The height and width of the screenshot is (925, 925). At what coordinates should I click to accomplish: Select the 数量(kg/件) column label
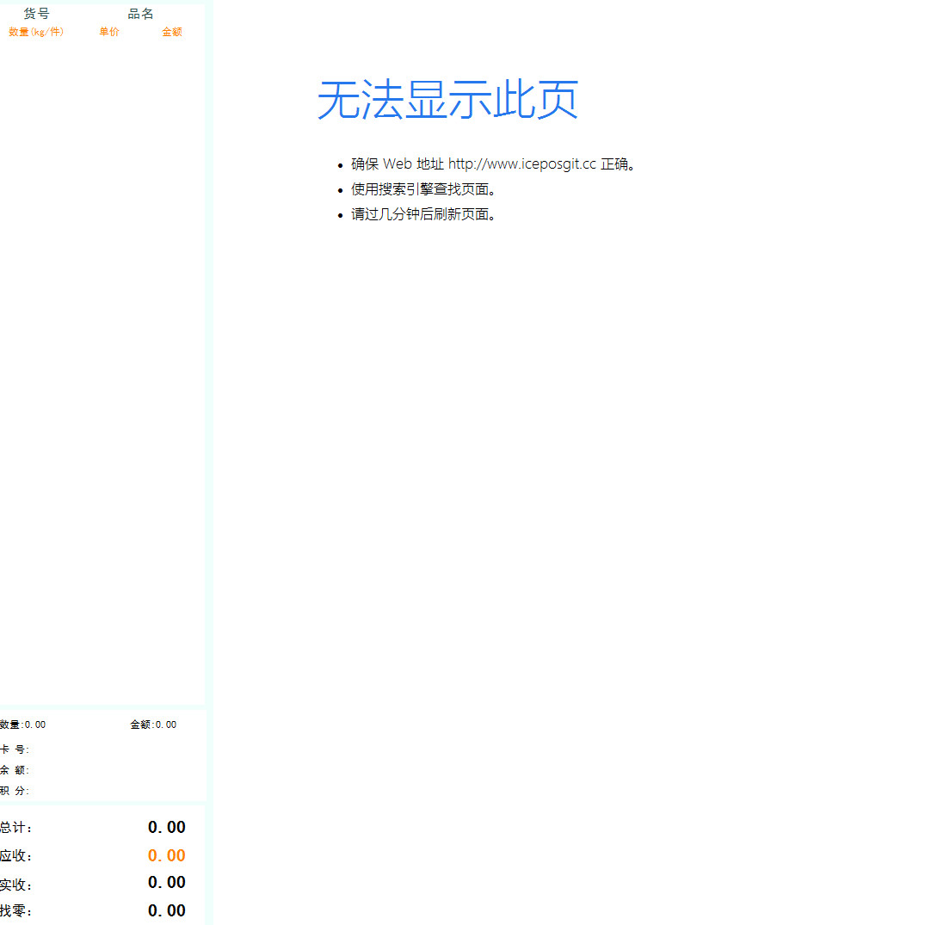point(35,32)
